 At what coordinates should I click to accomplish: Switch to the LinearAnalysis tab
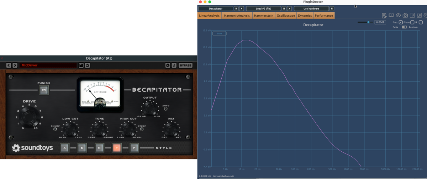point(210,16)
